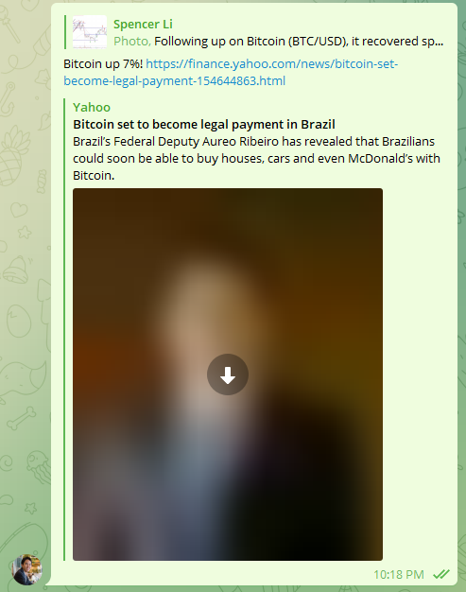Click the empty bubble area right of image

[x=419, y=374]
